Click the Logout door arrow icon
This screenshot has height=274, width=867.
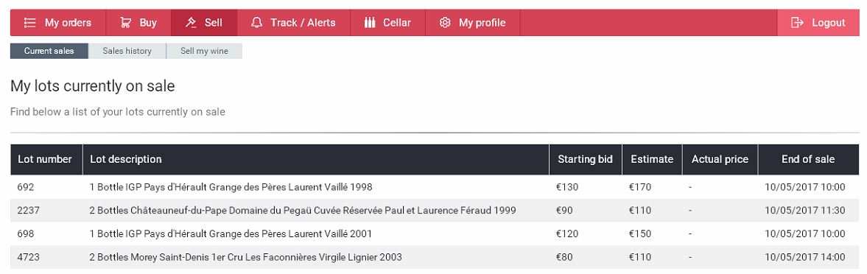pyautogui.click(x=797, y=23)
